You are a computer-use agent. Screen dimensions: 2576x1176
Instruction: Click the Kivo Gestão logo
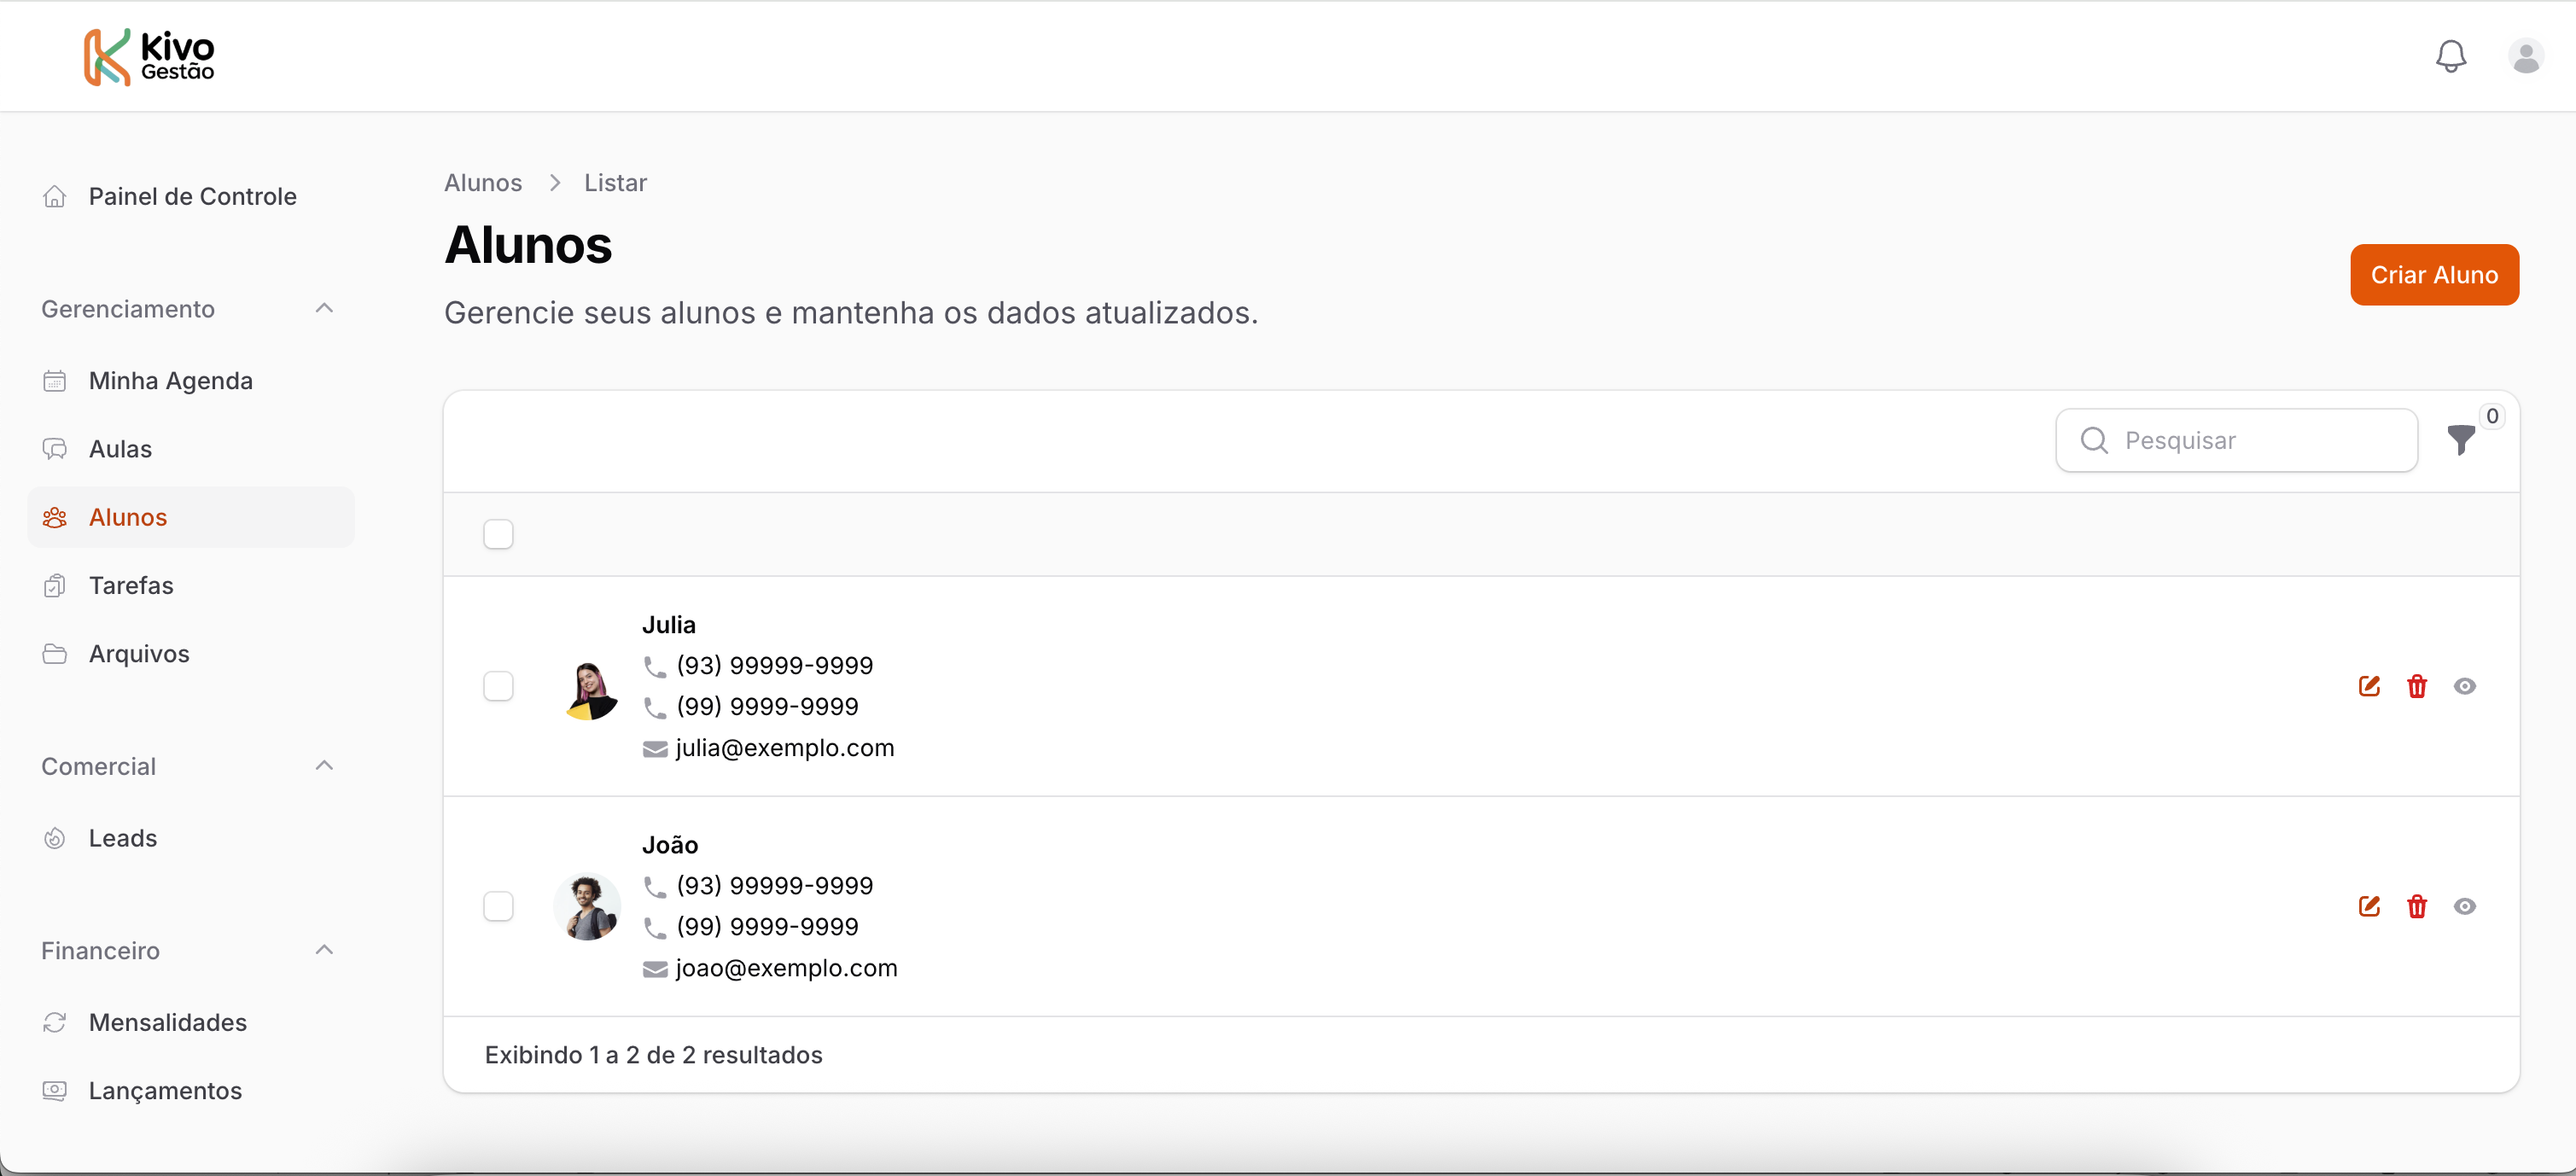150,56
